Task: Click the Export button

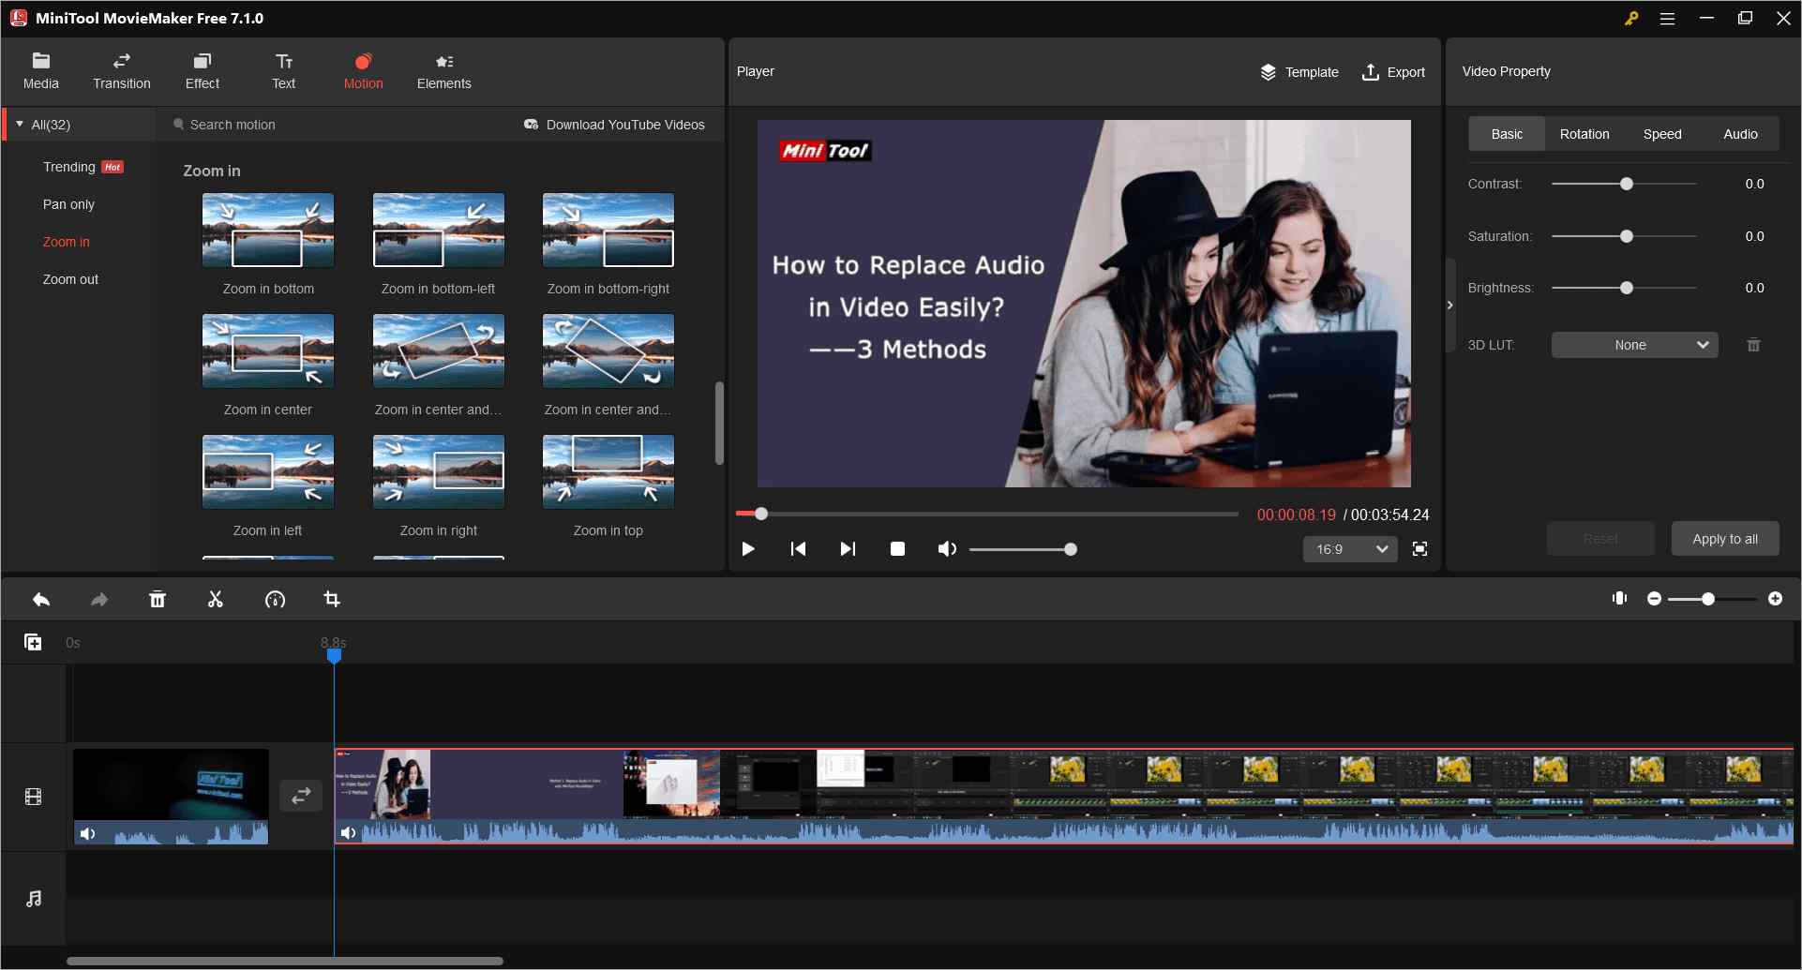Action: [x=1393, y=72]
